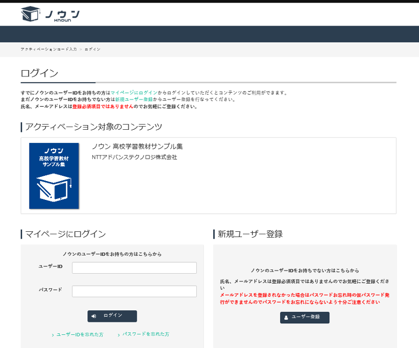
Task: Click the Knoun graduation cap logo
Action: [30, 14]
